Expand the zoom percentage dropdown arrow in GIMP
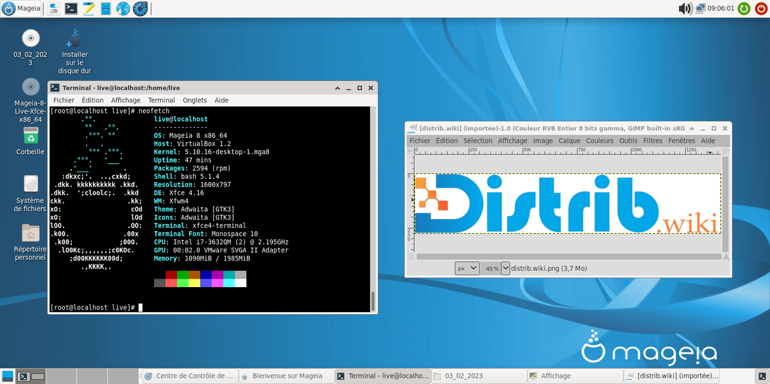 [506, 268]
